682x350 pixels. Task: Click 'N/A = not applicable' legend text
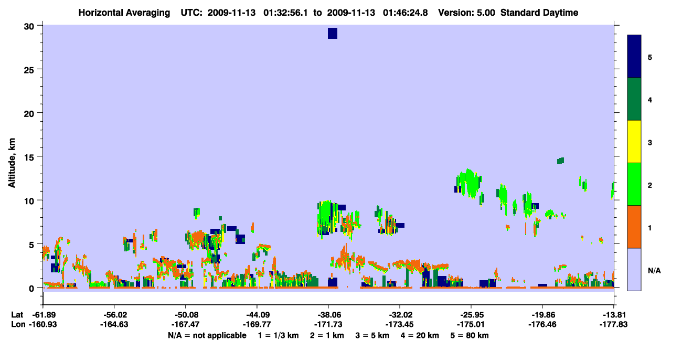click(x=207, y=335)
